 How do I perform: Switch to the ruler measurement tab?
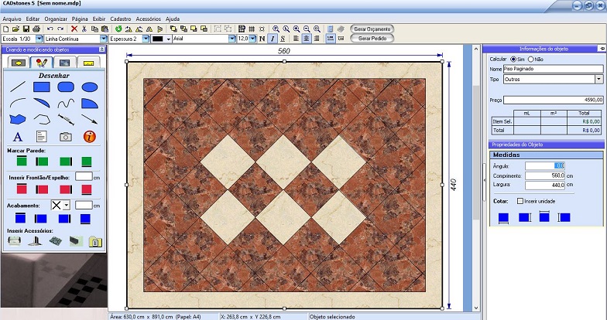tap(88, 62)
